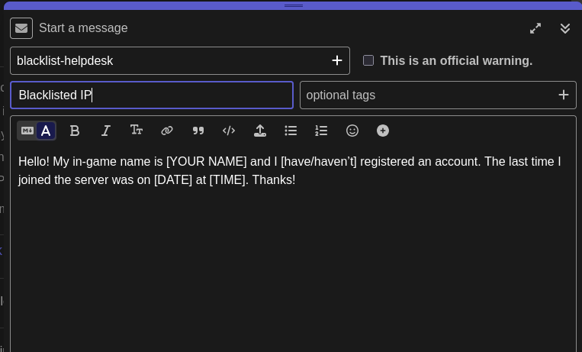Click the 'Blacklisted IP' title field
Screen dimensions: 582x352
tap(152, 95)
